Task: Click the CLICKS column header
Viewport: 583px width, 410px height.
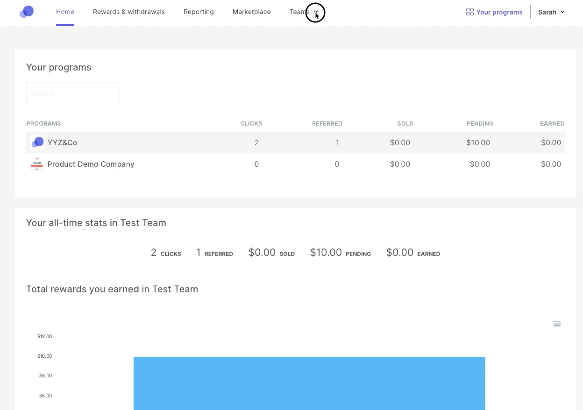Action: [251, 124]
